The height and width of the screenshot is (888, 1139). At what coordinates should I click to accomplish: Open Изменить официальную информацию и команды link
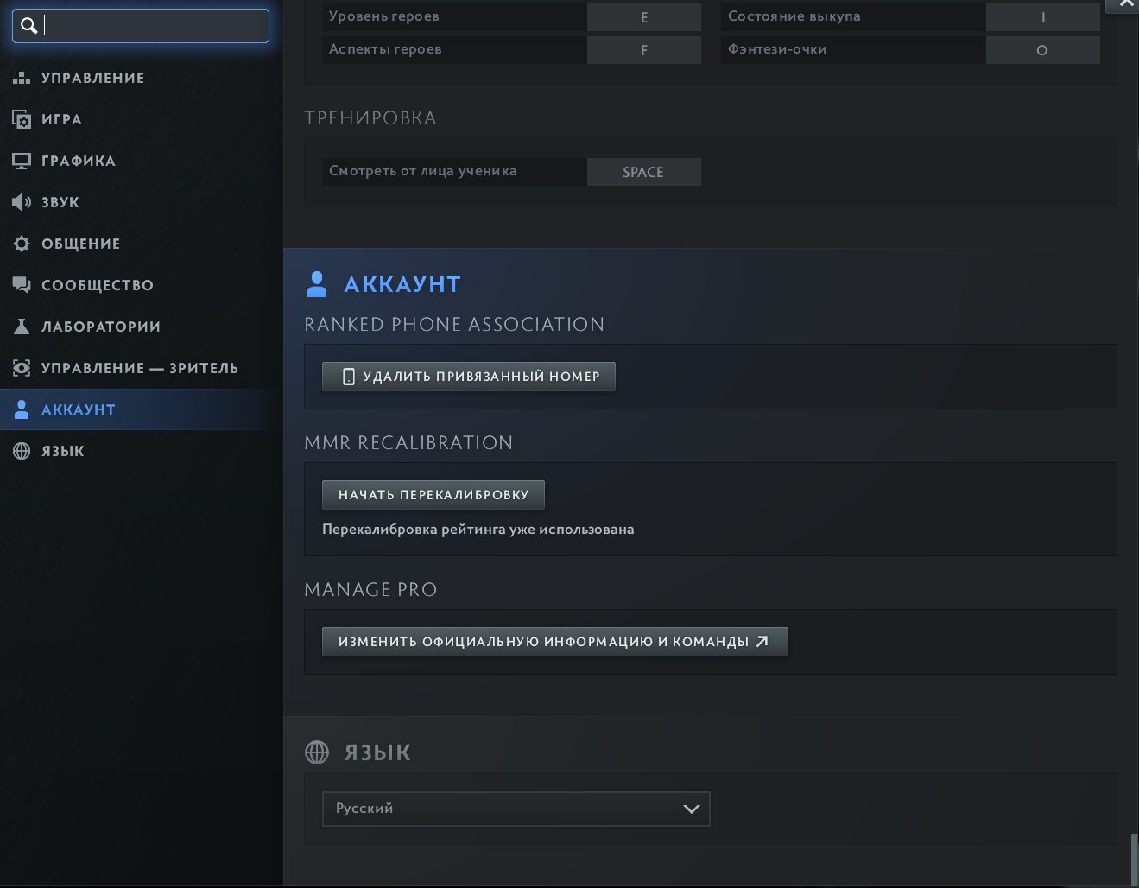(554, 642)
